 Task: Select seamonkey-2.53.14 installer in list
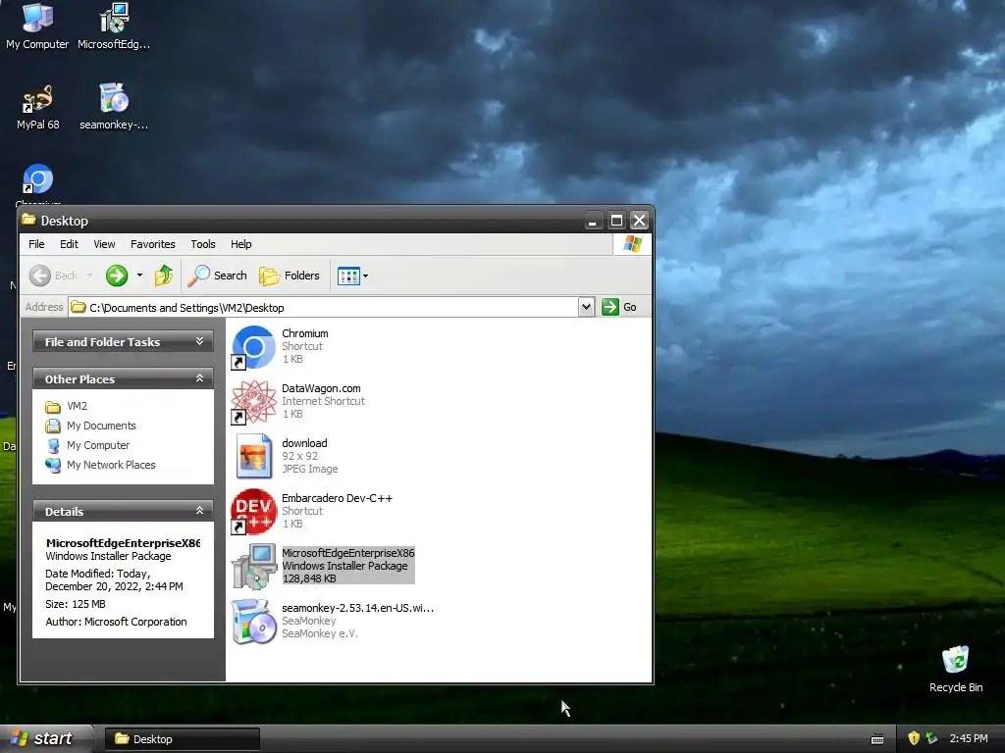(x=333, y=621)
